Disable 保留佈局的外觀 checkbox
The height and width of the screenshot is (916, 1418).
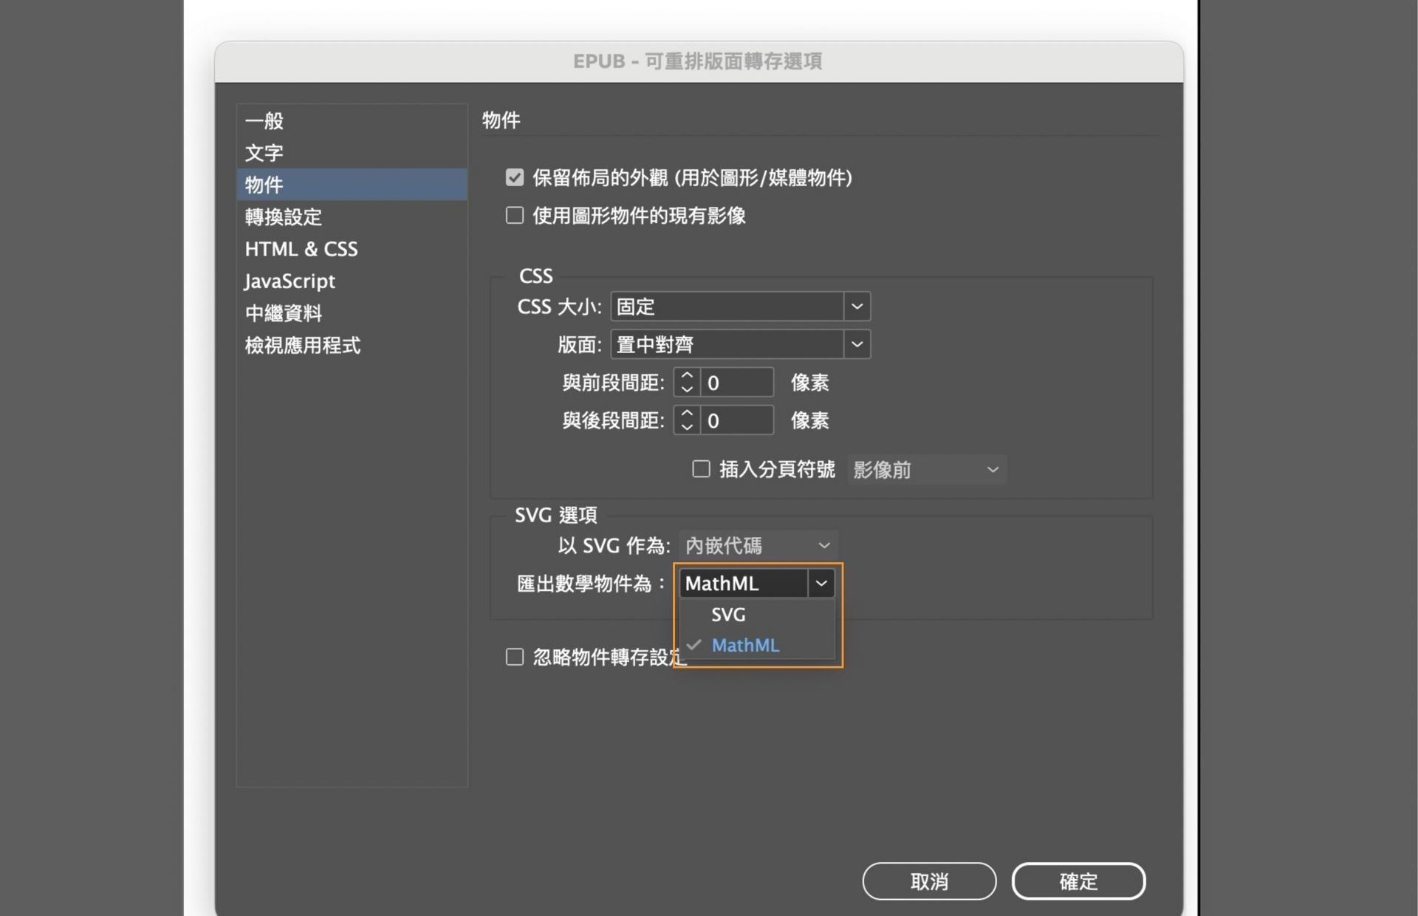[515, 177]
